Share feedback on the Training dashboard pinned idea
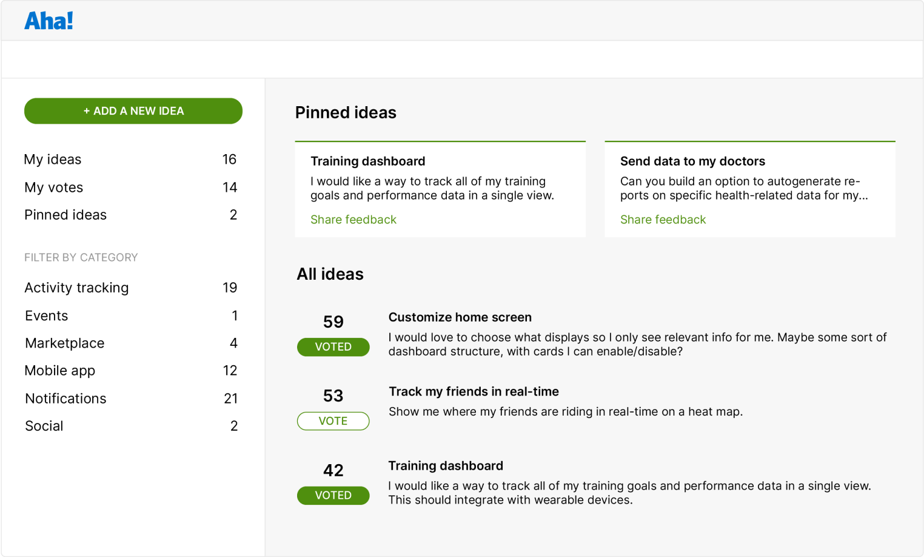Screen dimensions: 924x557 pyautogui.click(x=353, y=219)
